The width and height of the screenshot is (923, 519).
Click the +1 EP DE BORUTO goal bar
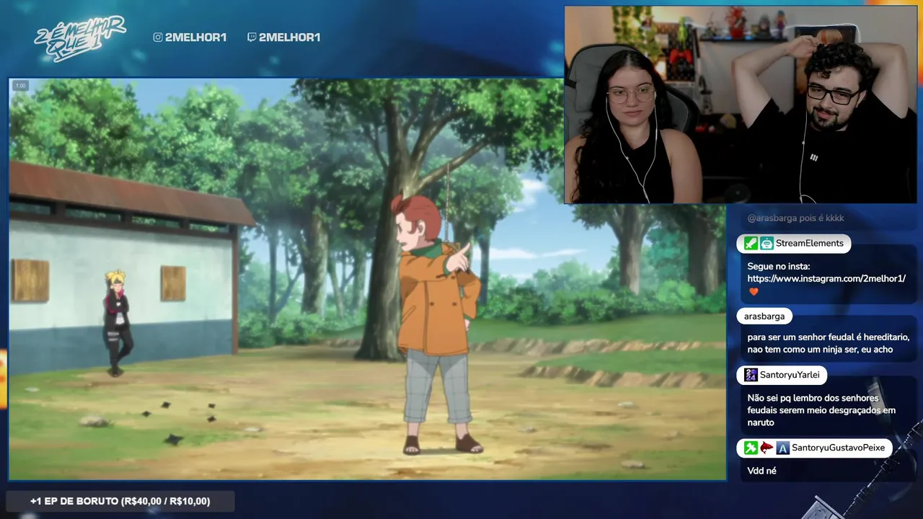coord(120,501)
